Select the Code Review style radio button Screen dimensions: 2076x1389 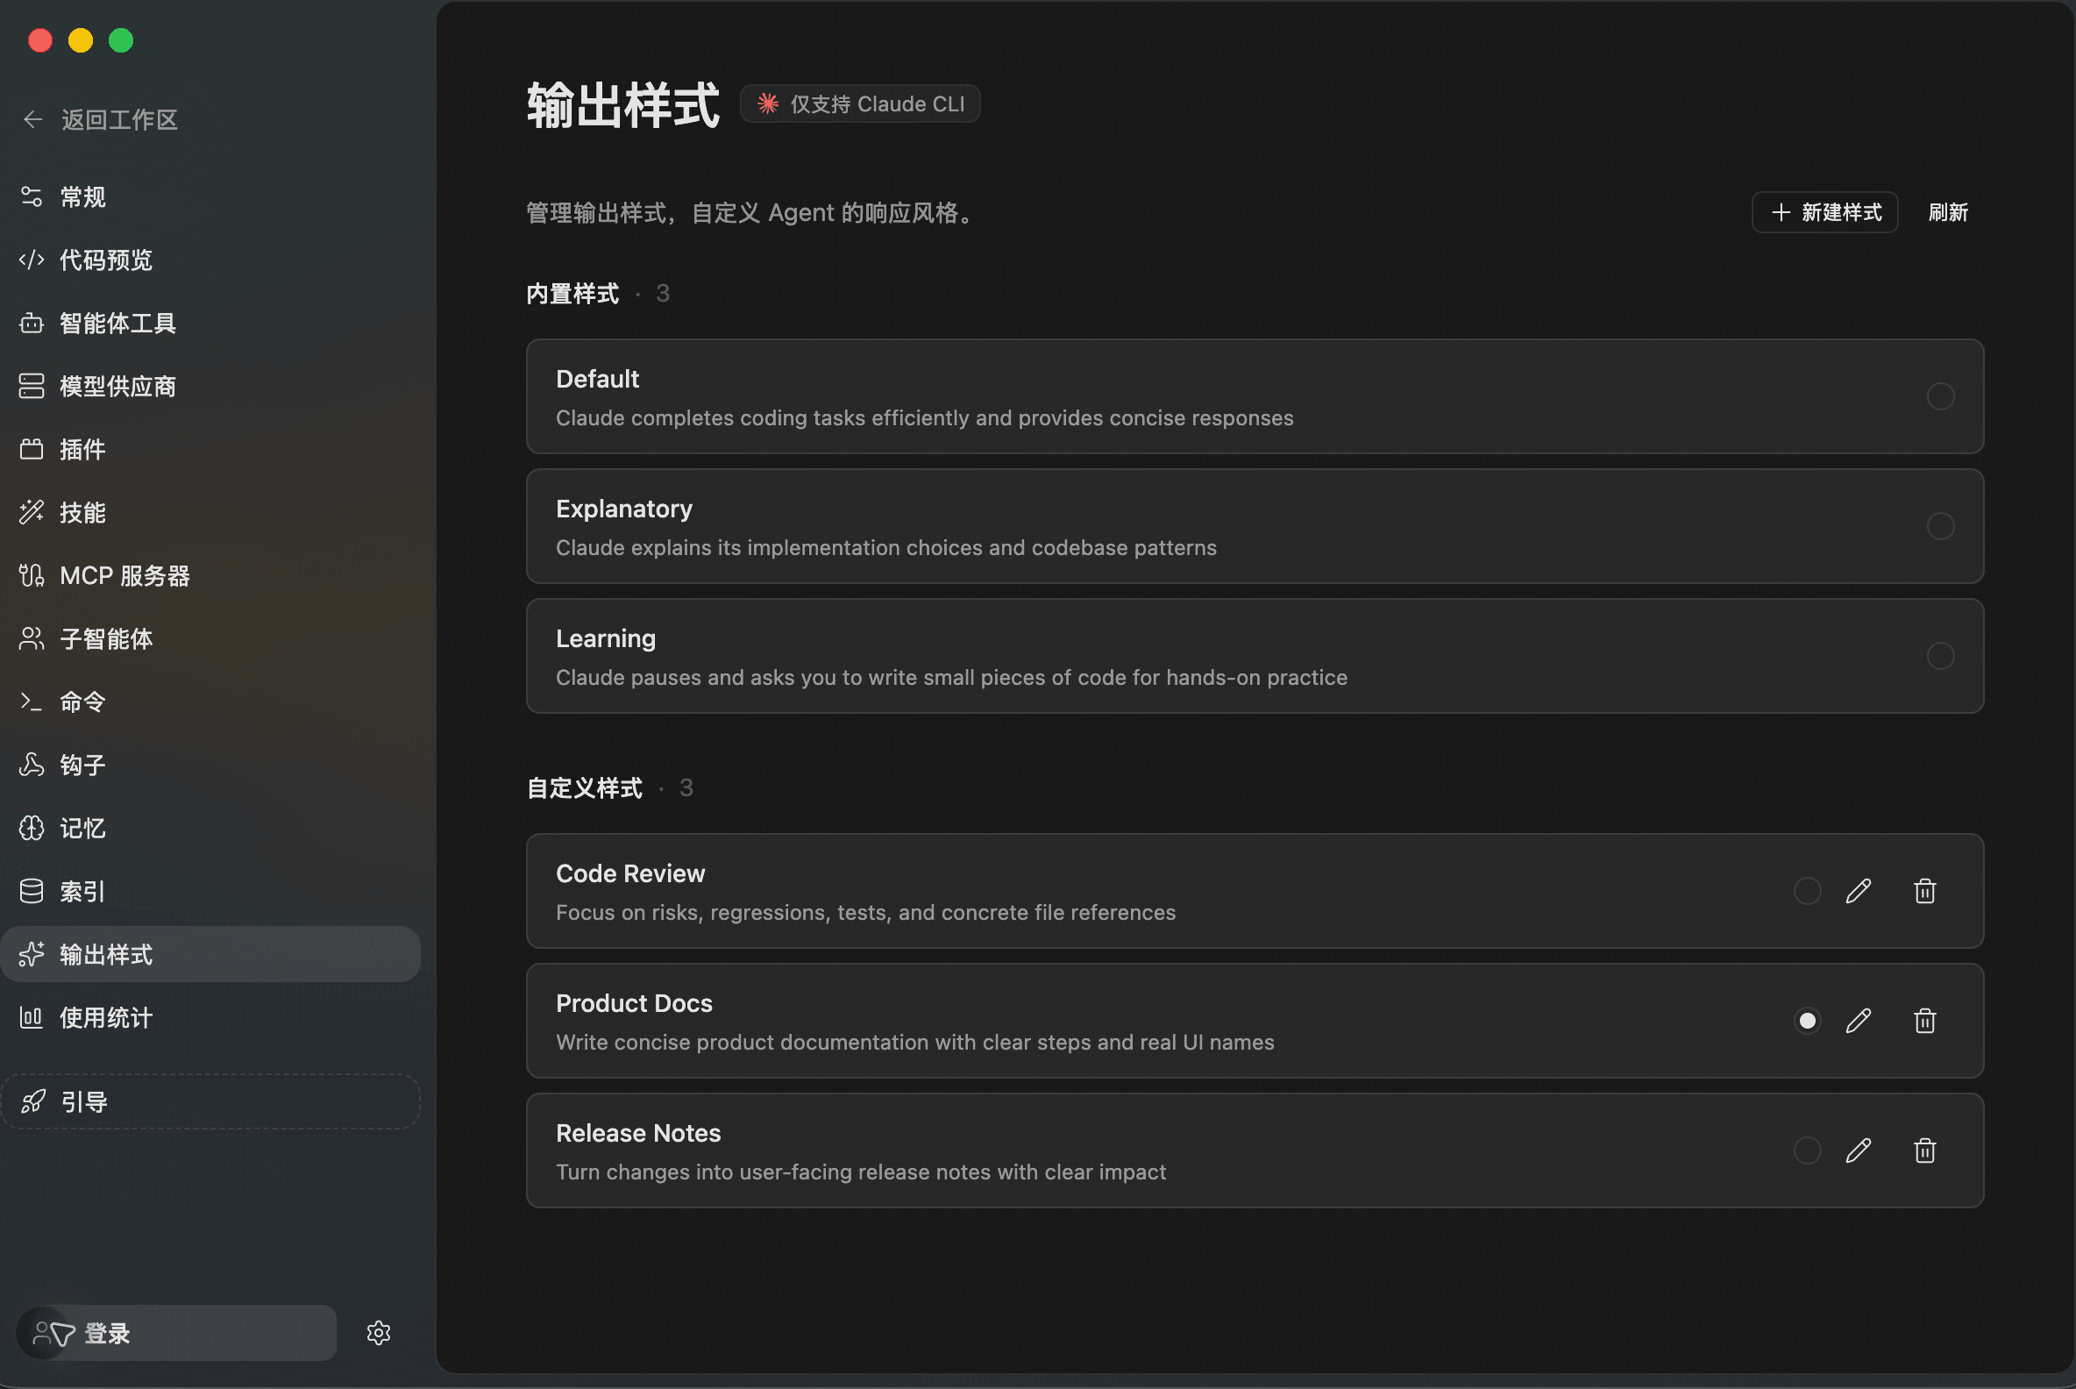pyautogui.click(x=1808, y=891)
